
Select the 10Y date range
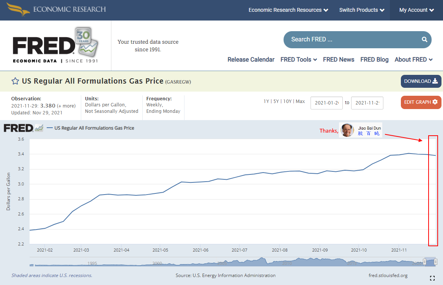point(287,101)
